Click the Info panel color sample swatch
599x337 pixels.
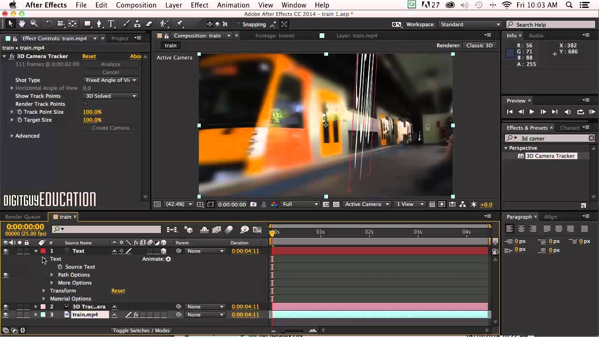point(510,52)
